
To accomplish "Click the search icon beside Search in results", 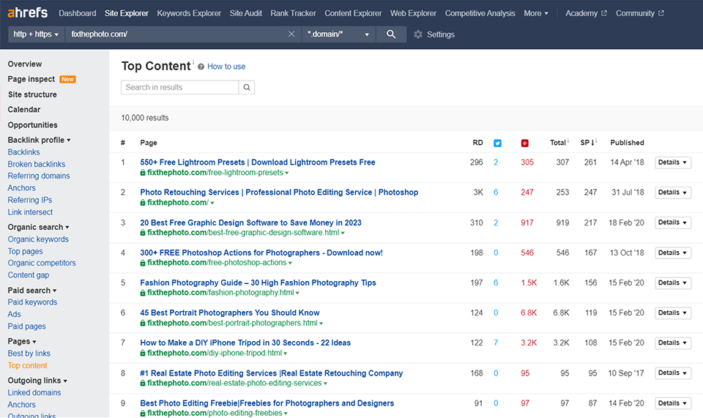I will (x=247, y=87).
